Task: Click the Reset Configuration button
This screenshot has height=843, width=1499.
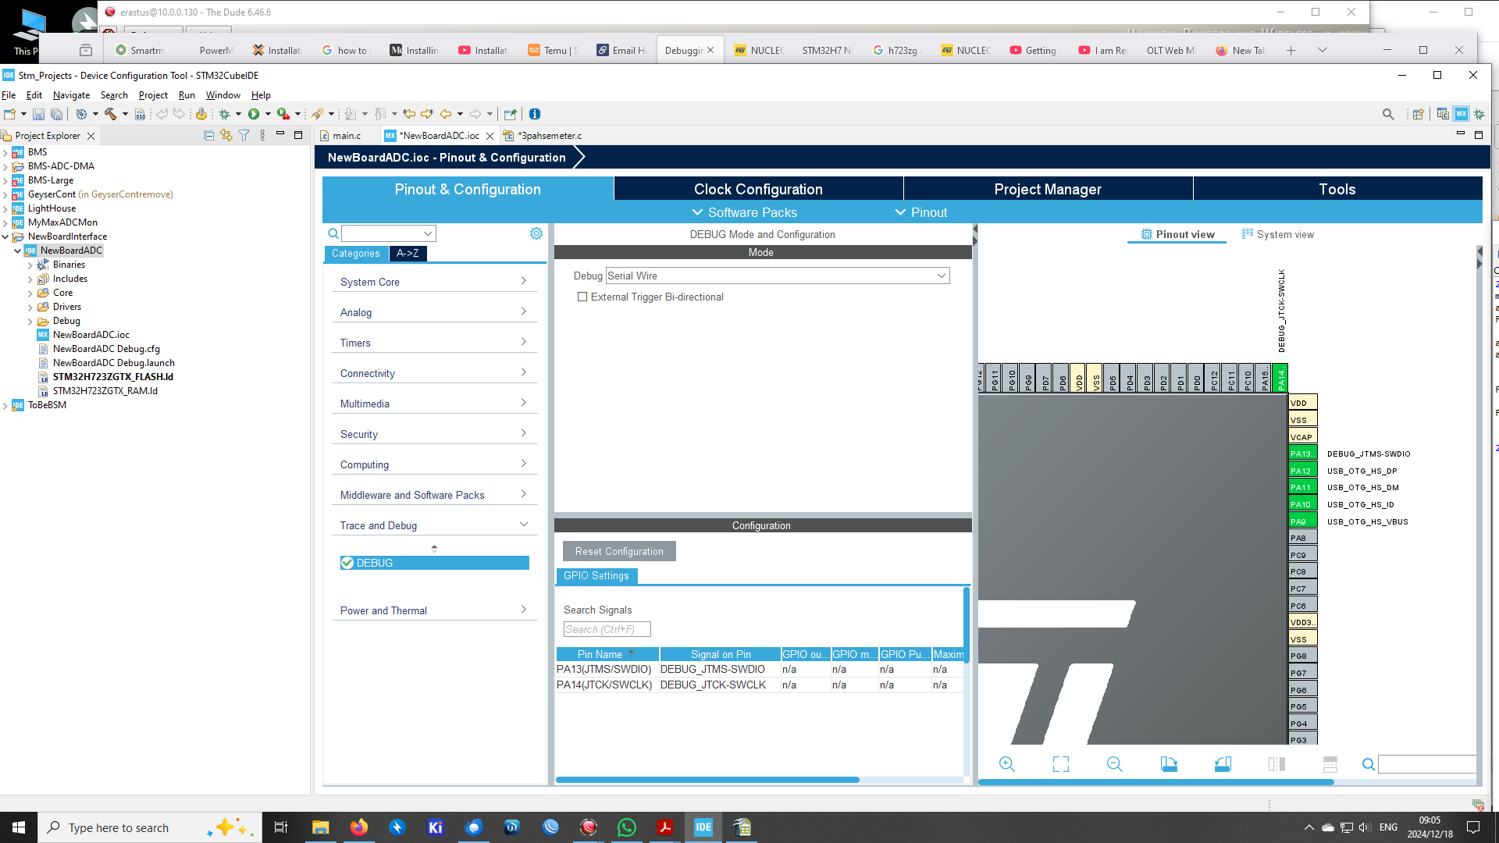Action: (618, 551)
